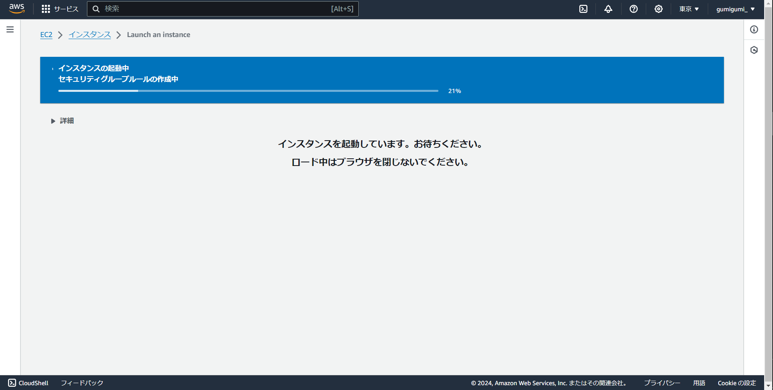Open the help question mark icon
The image size is (773, 390).
click(x=633, y=9)
